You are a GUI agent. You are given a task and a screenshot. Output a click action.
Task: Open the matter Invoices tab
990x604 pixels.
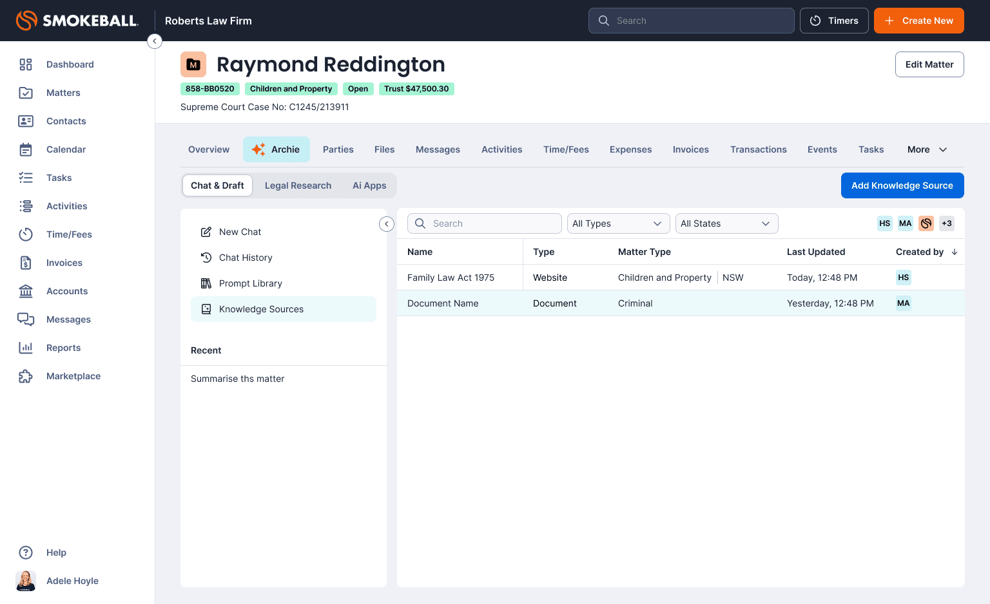[x=691, y=149]
